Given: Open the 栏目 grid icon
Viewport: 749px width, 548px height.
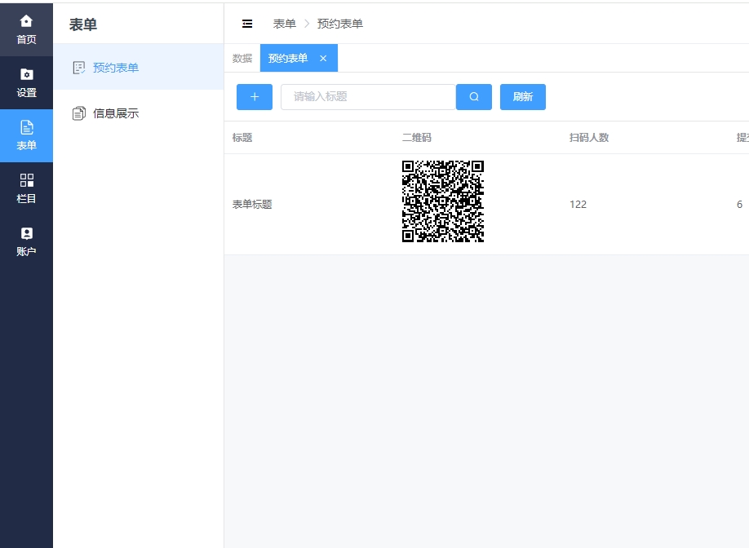Looking at the screenshot, I should (x=26, y=188).
